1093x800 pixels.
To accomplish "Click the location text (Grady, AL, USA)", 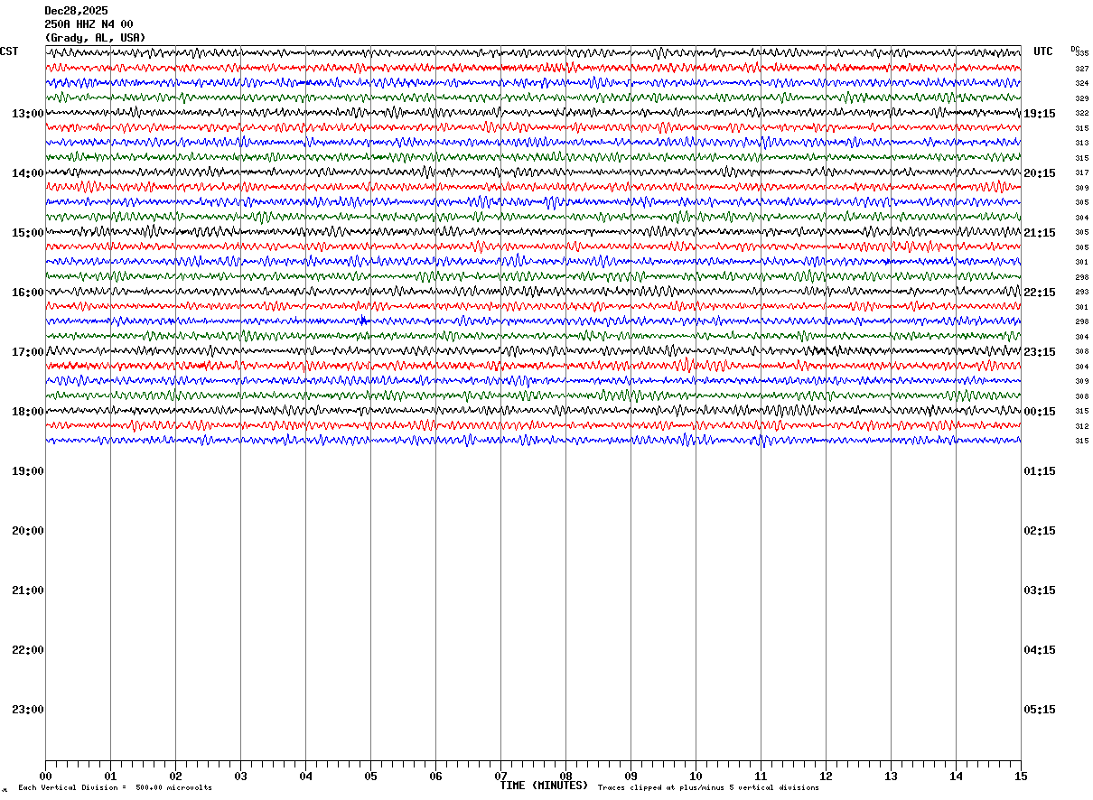I will coord(95,38).
